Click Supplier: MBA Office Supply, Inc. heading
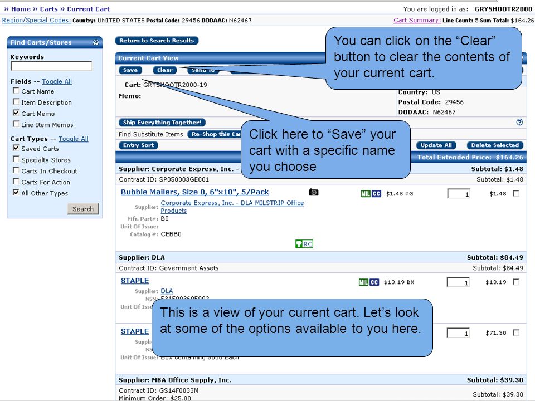Screen dimensions: 535x401 click(175, 380)
